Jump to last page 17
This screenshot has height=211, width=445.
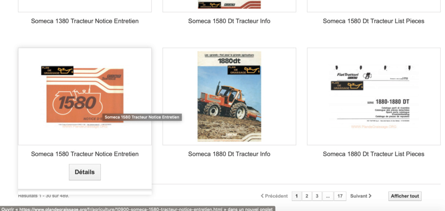(340, 196)
